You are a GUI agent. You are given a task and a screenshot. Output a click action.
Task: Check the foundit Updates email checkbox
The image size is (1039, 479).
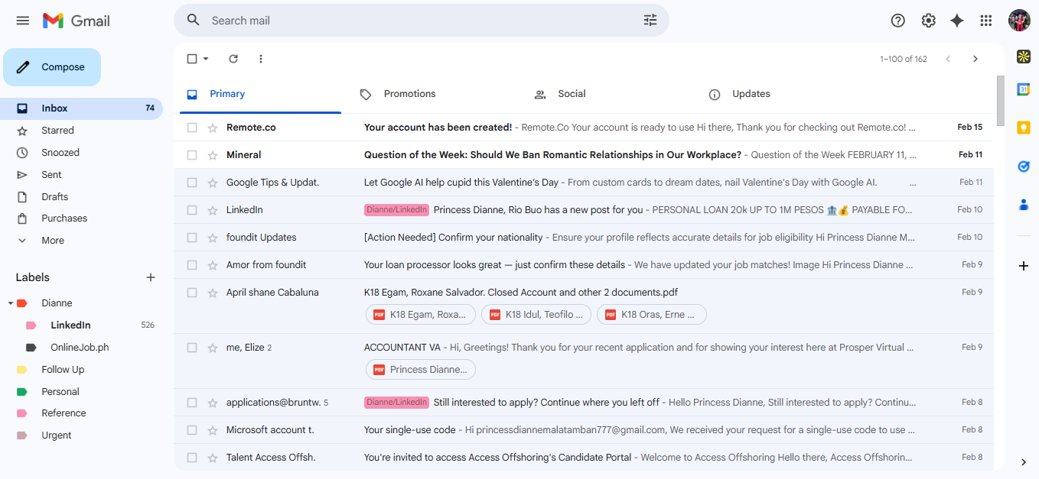click(x=192, y=238)
